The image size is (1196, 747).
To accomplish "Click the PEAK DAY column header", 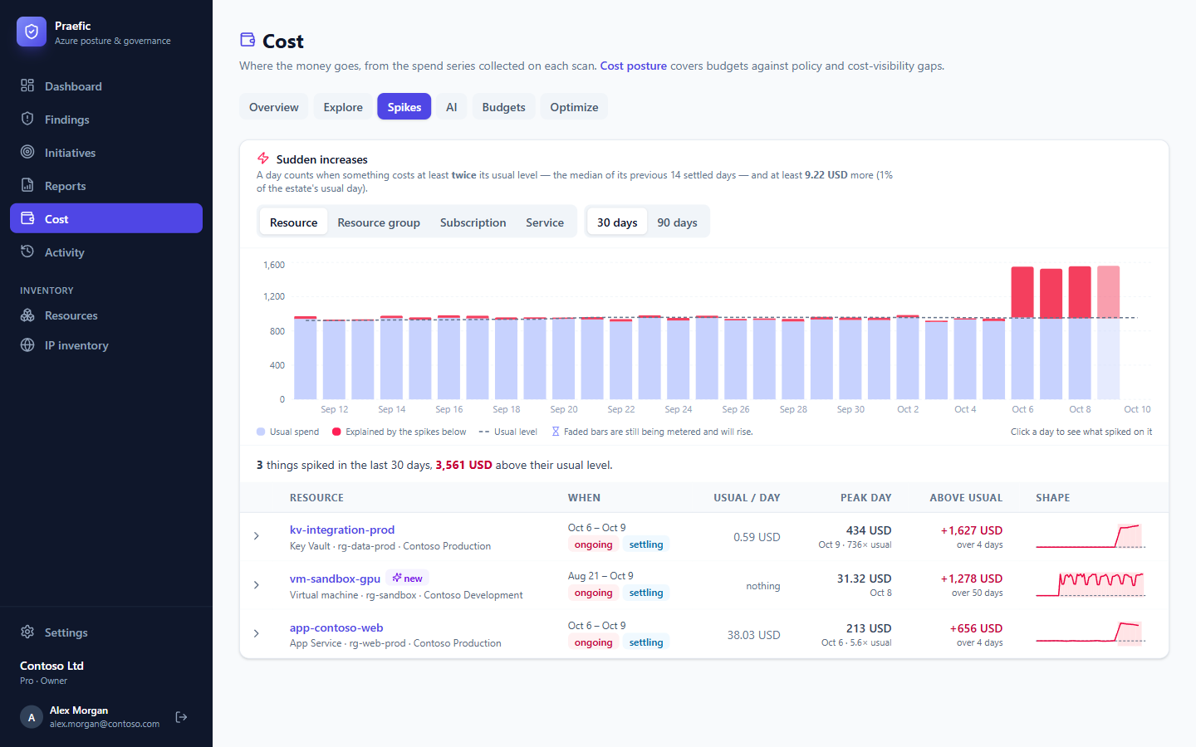I will tap(865, 498).
